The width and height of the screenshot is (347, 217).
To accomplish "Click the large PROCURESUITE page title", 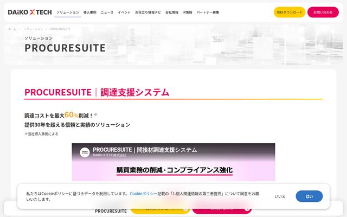I will click(65, 48).
